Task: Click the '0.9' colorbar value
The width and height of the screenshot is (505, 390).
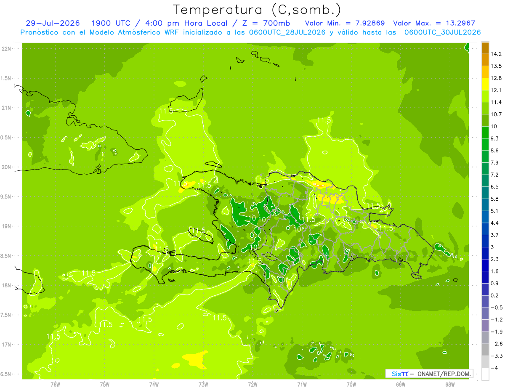Action: [495, 283]
